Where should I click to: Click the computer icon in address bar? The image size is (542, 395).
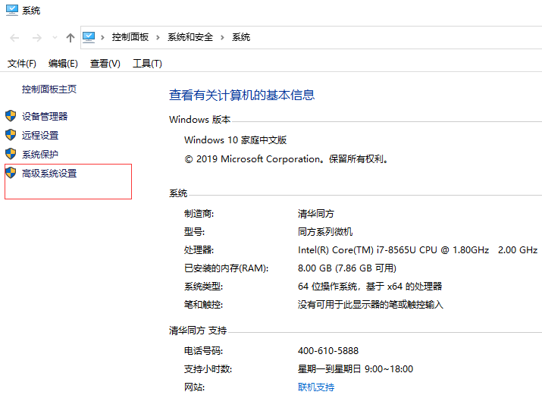pyautogui.click(x=89, y=37)
